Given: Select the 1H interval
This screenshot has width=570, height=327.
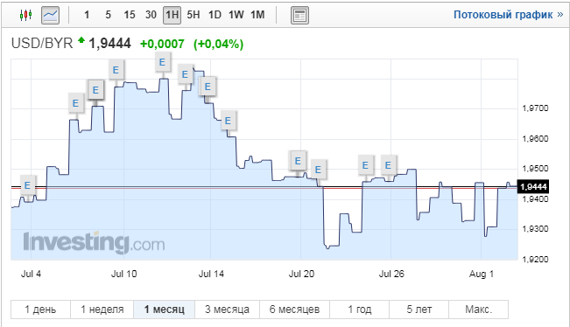Looking at the screenshot, I should tap(172, 15).
